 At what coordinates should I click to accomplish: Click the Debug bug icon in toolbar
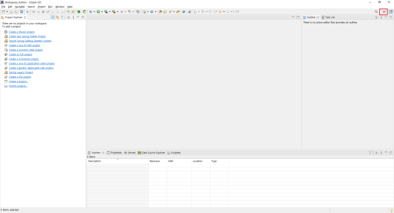point(91,12)
